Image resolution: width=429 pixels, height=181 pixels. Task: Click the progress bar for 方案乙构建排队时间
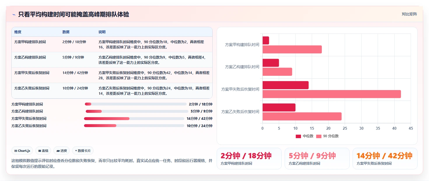click(137, 111)
